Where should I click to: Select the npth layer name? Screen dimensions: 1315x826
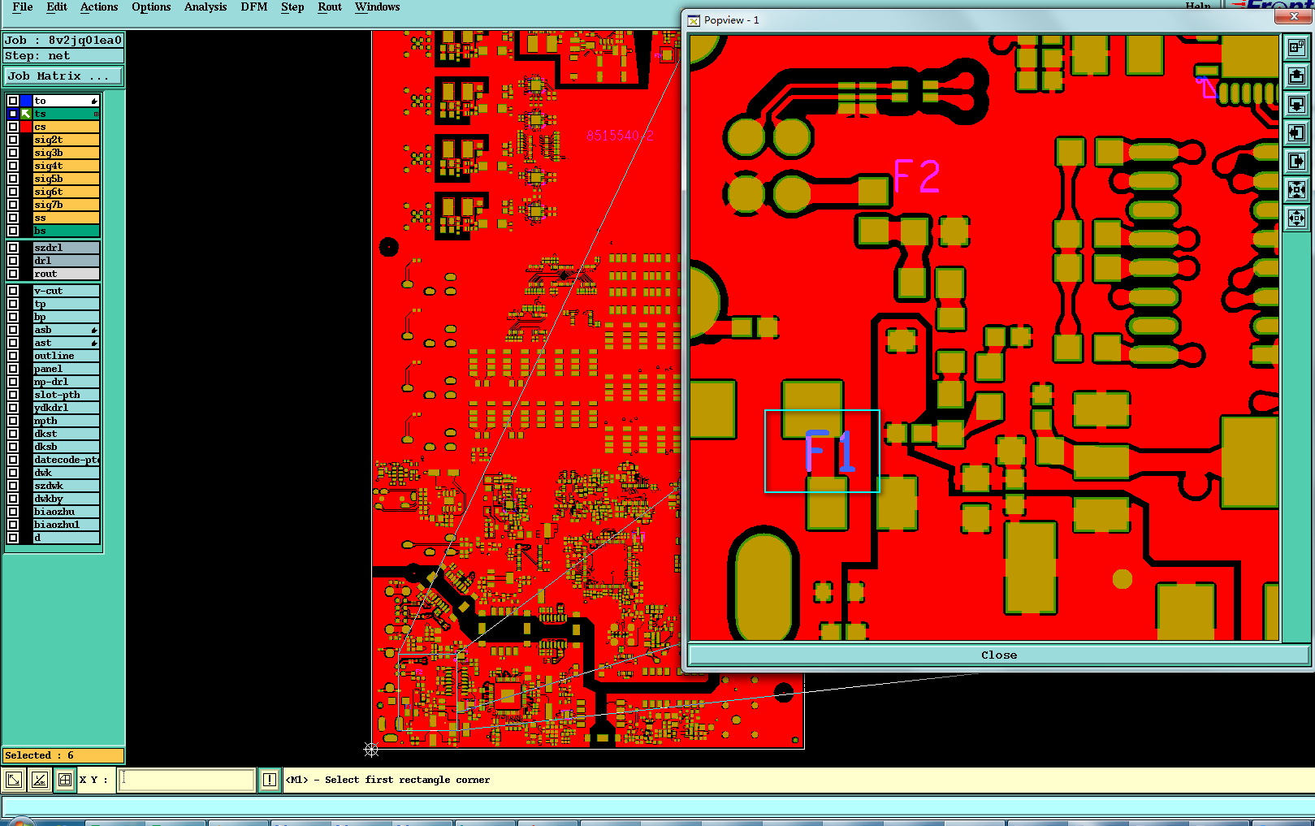[x=66, y=421]
